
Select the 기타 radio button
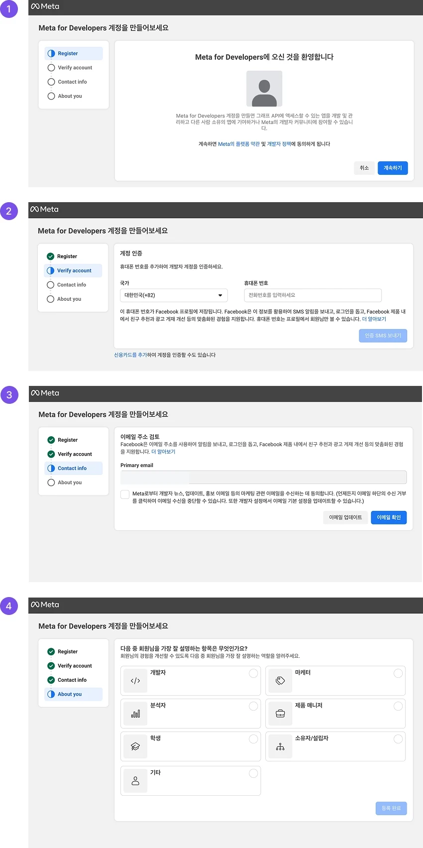tap(253, 773)
